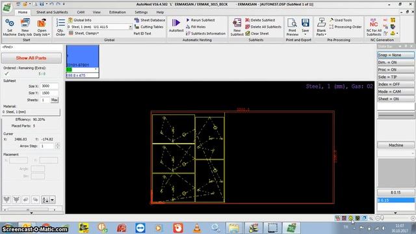Expand the NC Generation icons dropdown arrow

point(397,34)
